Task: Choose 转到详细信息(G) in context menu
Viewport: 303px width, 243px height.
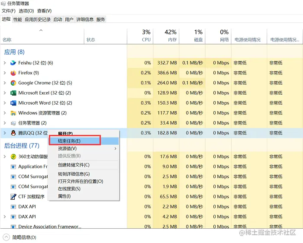Action: 84,174
